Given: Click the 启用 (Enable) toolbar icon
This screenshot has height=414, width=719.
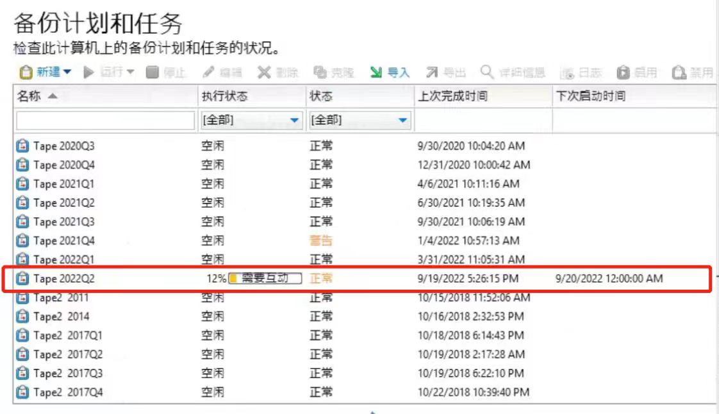Looking at the screenshot, I should (623, 72).
